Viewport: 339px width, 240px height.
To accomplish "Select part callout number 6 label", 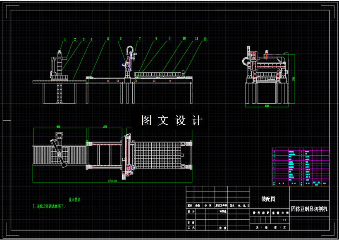I will coord(121,38).
